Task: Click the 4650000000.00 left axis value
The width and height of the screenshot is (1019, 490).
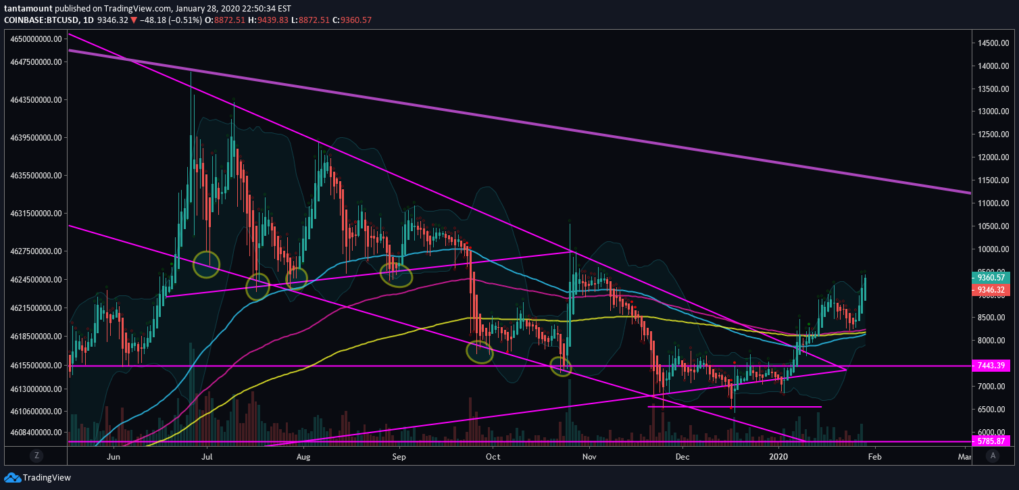Action: click(36, 39)
